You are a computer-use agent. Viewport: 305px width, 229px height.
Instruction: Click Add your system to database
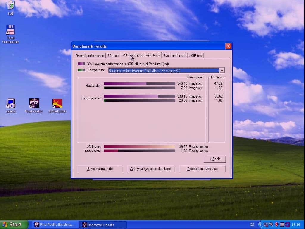(150, 169)
